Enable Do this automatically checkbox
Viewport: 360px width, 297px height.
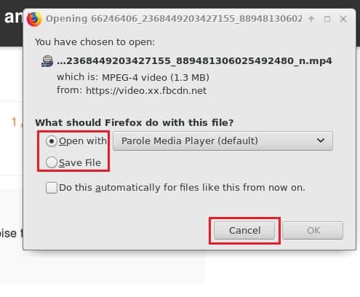tap(52, 188)
